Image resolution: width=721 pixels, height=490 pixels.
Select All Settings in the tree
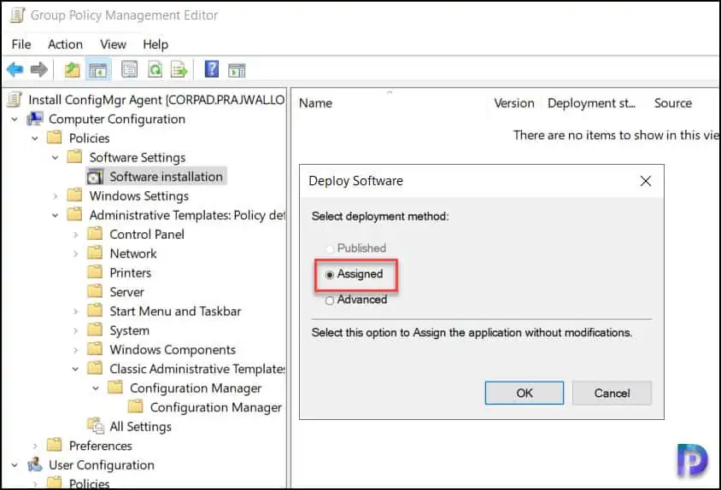(140, 427)
